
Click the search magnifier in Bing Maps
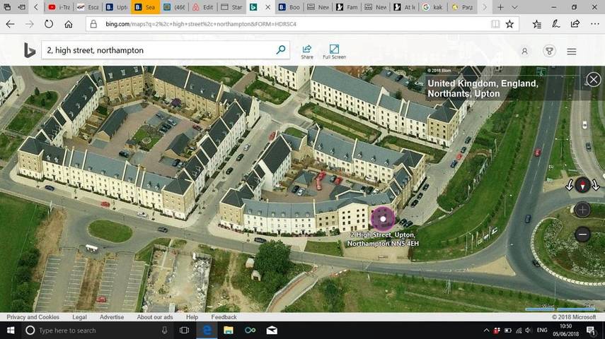(x=281, y=50)
